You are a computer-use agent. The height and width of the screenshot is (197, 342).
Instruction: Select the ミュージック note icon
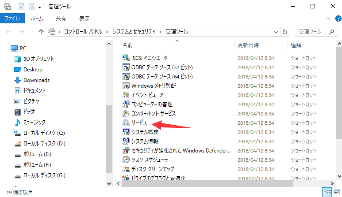pos(17,122)
